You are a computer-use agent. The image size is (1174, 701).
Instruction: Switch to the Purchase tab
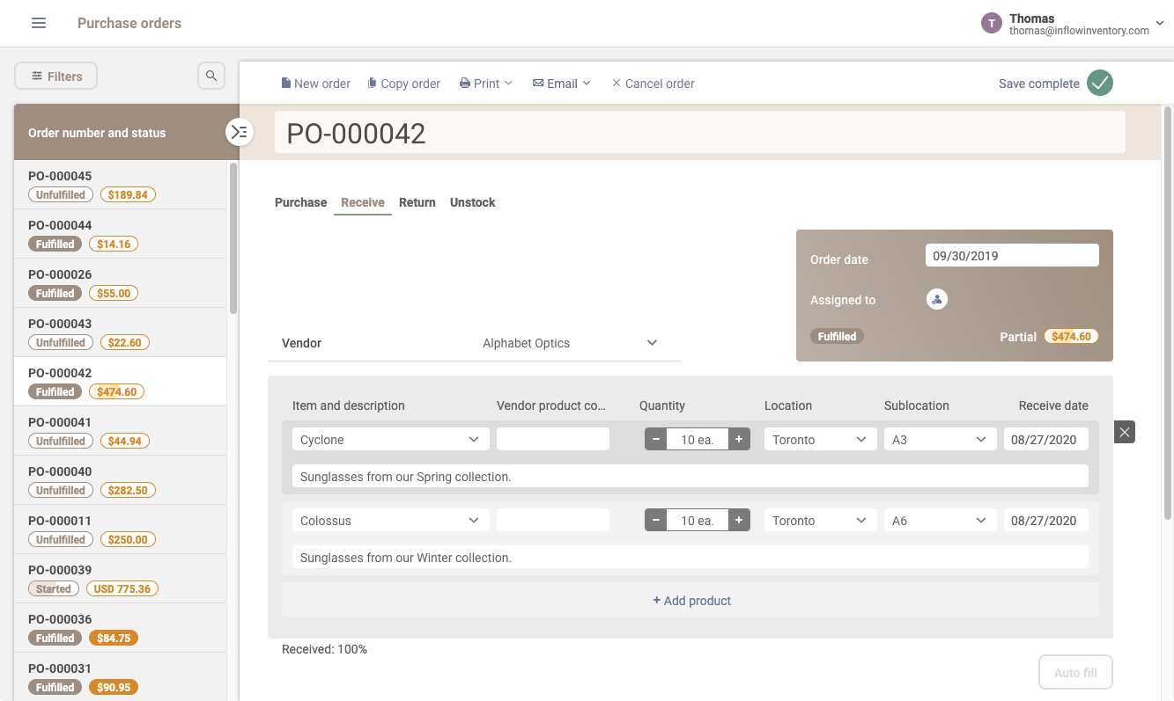click(x=300, y=202)
